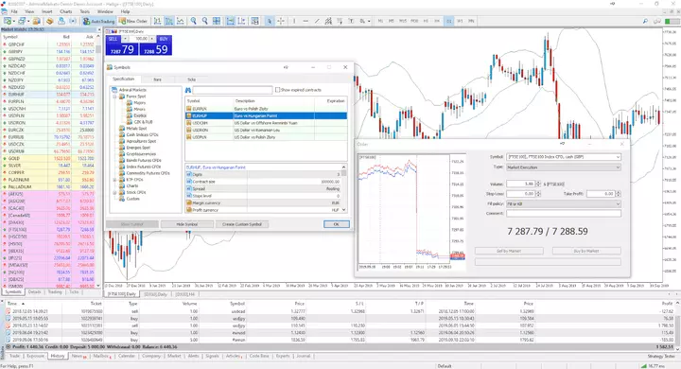Enable Show expired contracts checkbox
This screenshot has width=681, height=369.
[x=277, y=90]
